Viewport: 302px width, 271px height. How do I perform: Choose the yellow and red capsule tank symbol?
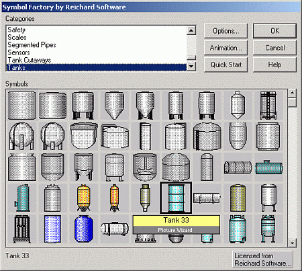tap(83, 198)
